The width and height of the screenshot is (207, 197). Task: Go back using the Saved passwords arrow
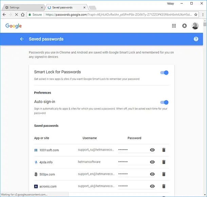point(22,39)
